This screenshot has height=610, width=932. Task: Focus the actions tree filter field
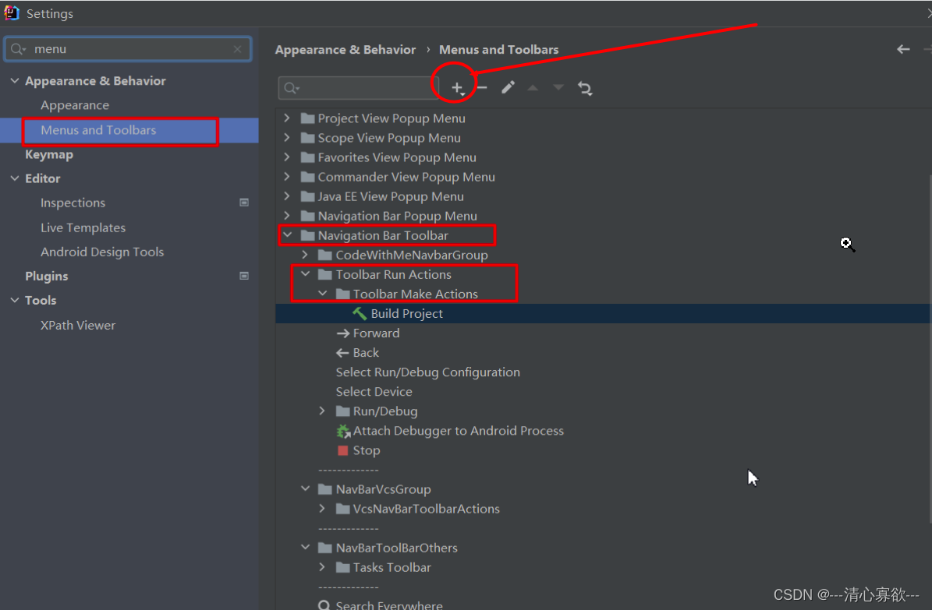359,88
